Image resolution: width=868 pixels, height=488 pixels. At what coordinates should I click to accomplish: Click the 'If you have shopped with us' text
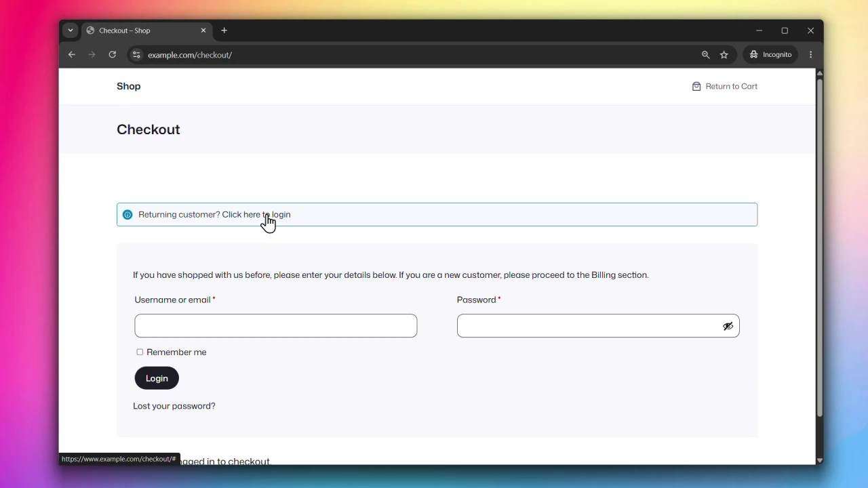click(391, 275)
